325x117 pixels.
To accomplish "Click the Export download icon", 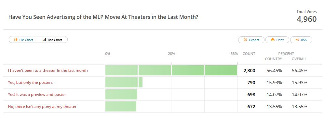I will [x=245, y=40].
